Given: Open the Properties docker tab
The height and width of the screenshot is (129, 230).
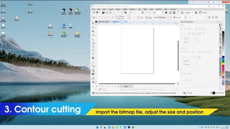Looking at the screenshot, I should point(220,38).
